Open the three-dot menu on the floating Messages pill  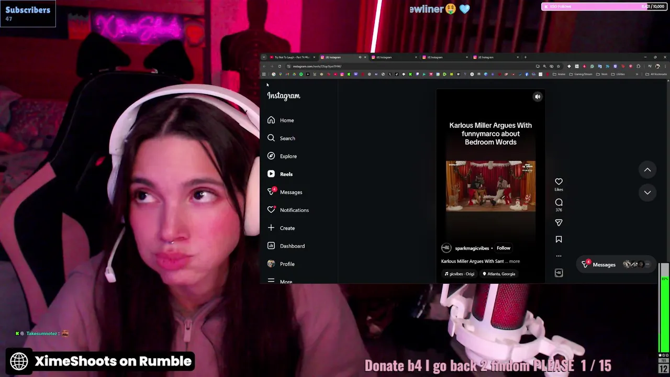[647, 264]
